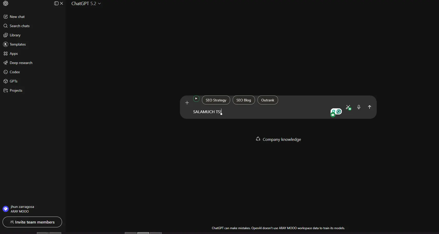Open the Grammarly extension icon

[339, 111]
